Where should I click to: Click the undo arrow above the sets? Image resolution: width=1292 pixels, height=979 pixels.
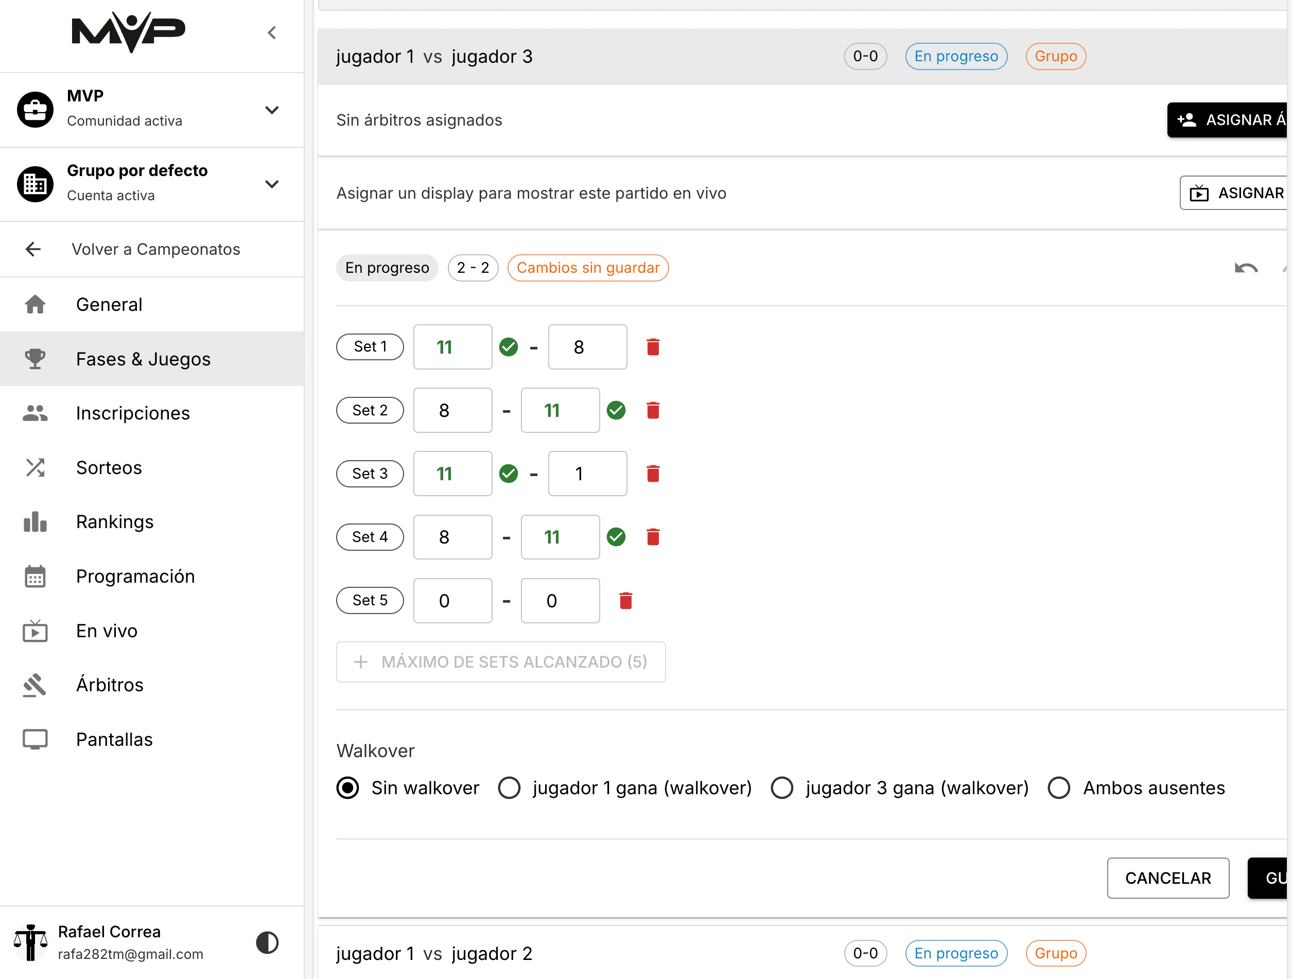[1246, 268]
